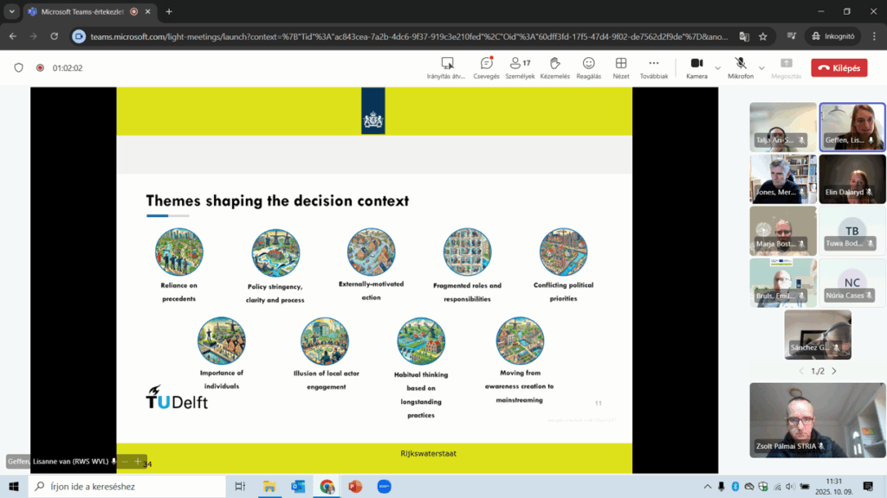Go to next participant page
This screenshot has width=887, height=498.
point(834,371)
